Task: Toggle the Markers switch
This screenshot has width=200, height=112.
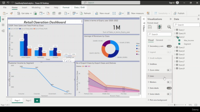Action: click(169, 82)
